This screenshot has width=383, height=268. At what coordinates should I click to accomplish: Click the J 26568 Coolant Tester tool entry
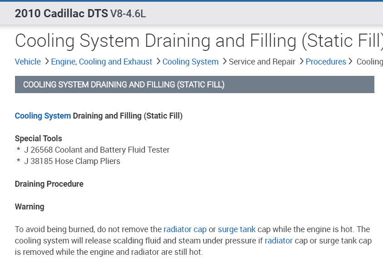(97, 150)
